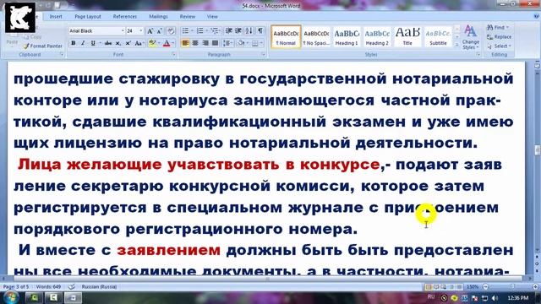541x304 pixels.
Task: Open the View tab
Action: coord(212,17)
